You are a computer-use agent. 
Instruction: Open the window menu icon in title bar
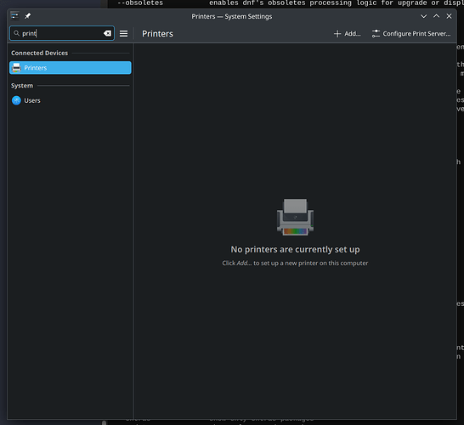[x=14, y=15]
